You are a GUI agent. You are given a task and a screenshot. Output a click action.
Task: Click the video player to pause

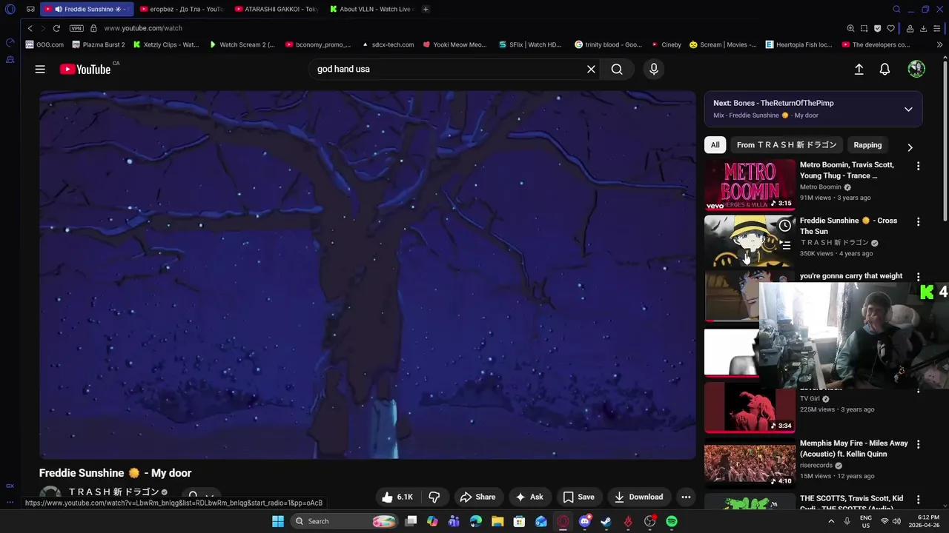[368, 275]
